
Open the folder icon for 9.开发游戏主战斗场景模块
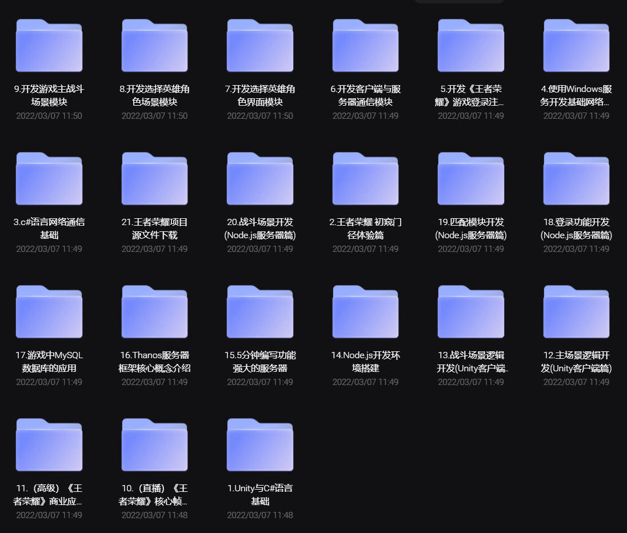coord(49,46)
